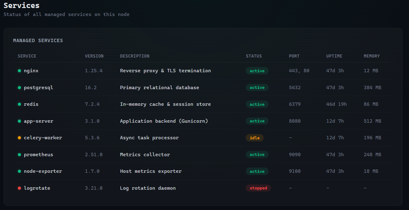The height and width of the screenshot is (210, 409).
Task: Click the green status dot beside postgresql
Action: pos(19,88)
